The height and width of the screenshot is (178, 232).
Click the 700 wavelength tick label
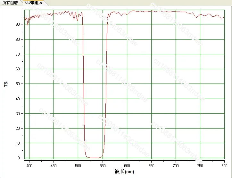176,166
